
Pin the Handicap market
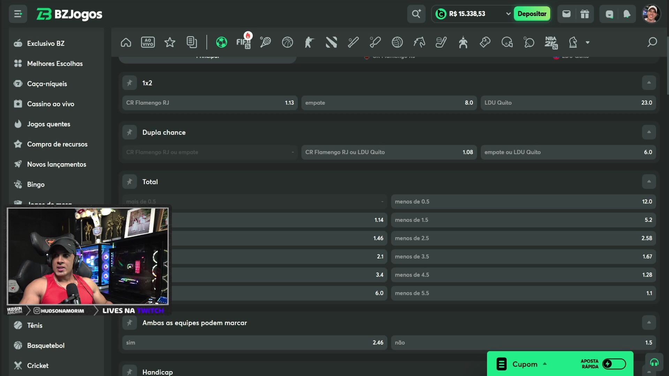pos(129,371)
